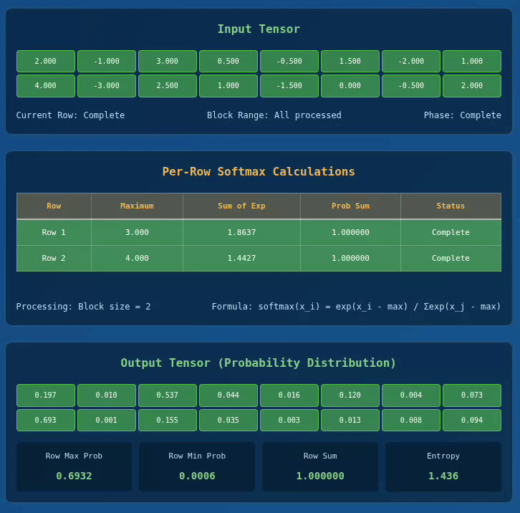Open the Row Max Prob stat card
This screenshot has width=520, height=513.
pos(74,466)
